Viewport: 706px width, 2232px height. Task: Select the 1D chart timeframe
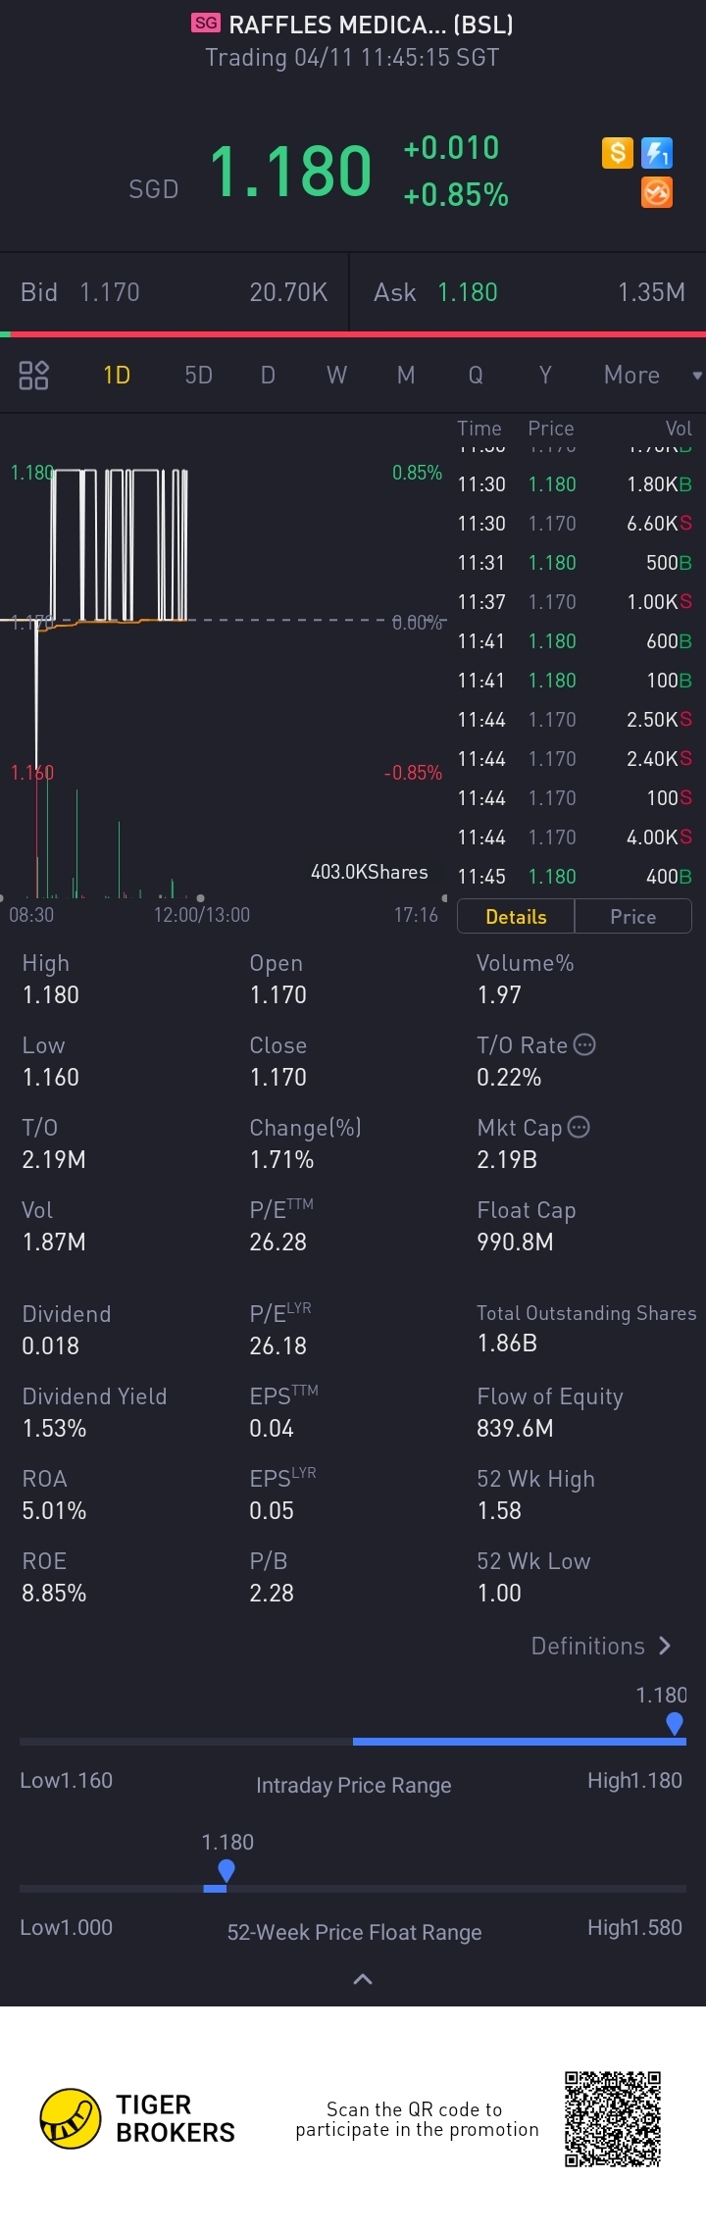(x=117, y=375)
